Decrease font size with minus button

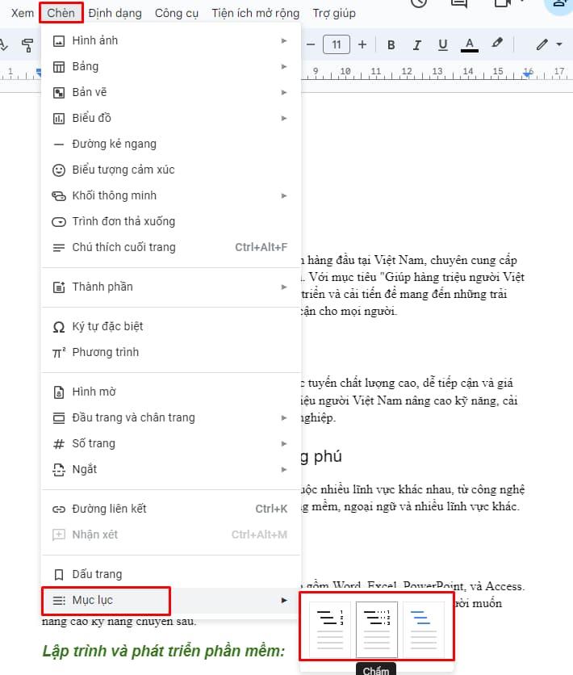311,44
